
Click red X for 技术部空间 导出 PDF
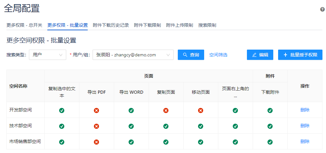pyautogui.click(x=96, y=126)
